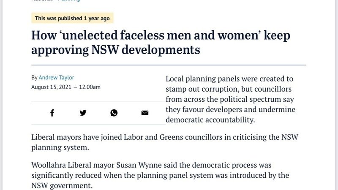Share the article on Facebook

[x=52, y=113]
